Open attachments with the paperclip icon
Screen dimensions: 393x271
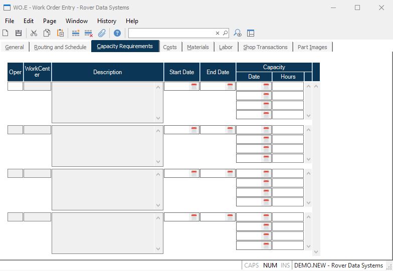[x=102, y=33]
